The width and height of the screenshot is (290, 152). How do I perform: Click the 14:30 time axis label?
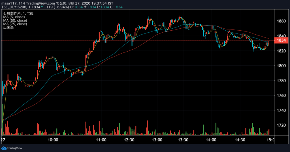pyautogui.click(x=240, y=140)
